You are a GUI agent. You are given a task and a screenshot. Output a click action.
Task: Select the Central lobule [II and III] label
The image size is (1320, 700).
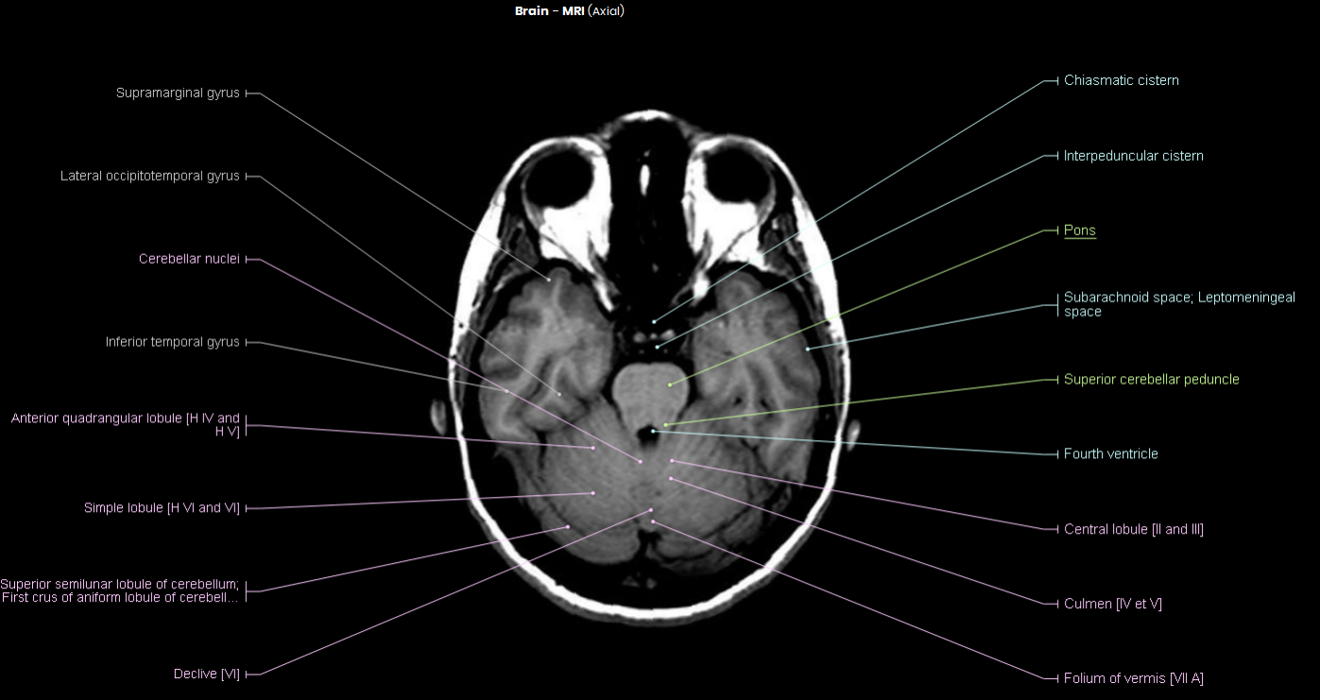click(1134, 529)
